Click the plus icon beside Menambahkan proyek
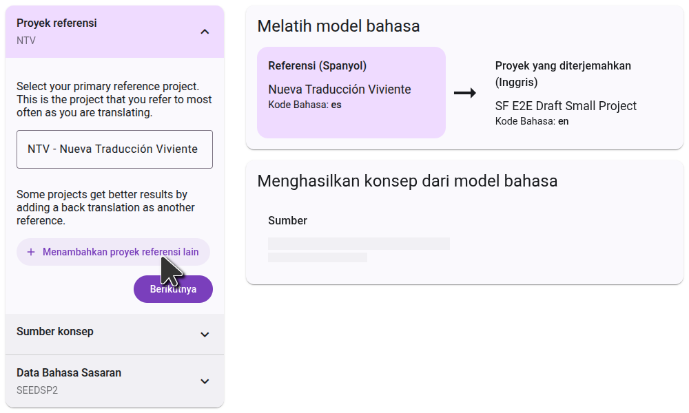 pos(31,252)
